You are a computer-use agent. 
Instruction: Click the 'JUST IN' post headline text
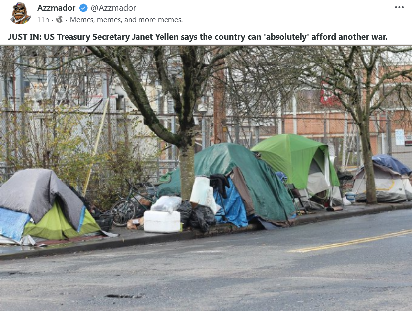[x=198, y=37]
